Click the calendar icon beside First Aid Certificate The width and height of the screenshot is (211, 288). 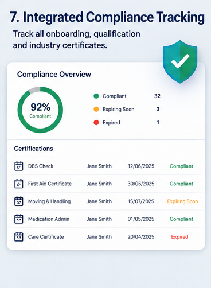19,184
